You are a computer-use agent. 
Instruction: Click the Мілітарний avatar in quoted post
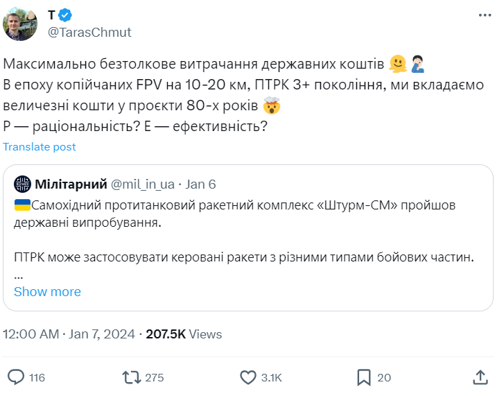coord(22,184)
